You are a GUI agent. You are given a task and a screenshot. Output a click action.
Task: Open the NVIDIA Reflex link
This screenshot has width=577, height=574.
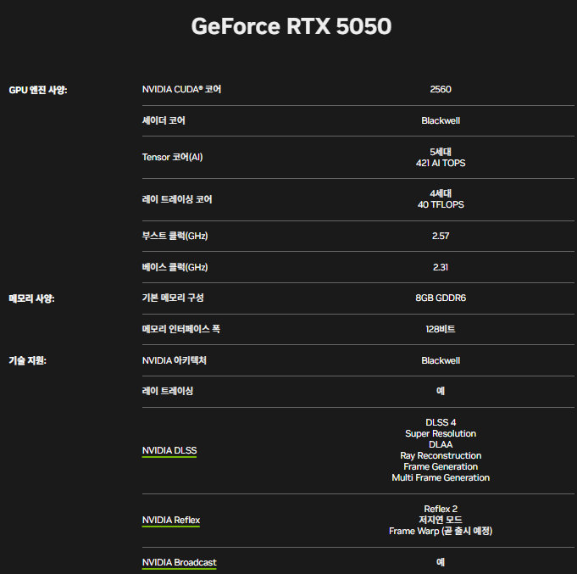tap(171, 520)
